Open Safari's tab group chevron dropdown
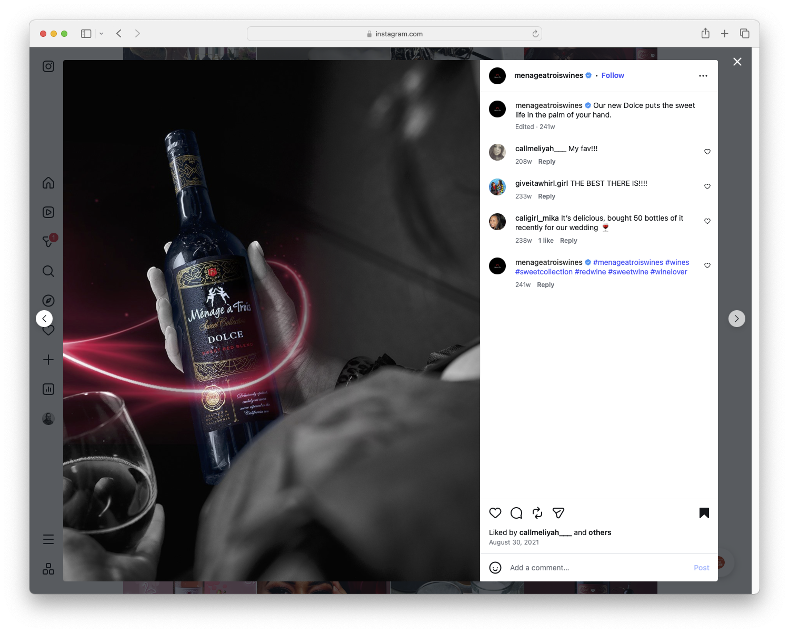The image size is (789, 633). (102, 33)
